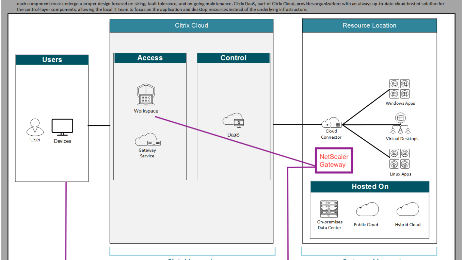This screenshot has height=260, width=463.
Task: Select the Hosted On header
Action: click(370, 187)
